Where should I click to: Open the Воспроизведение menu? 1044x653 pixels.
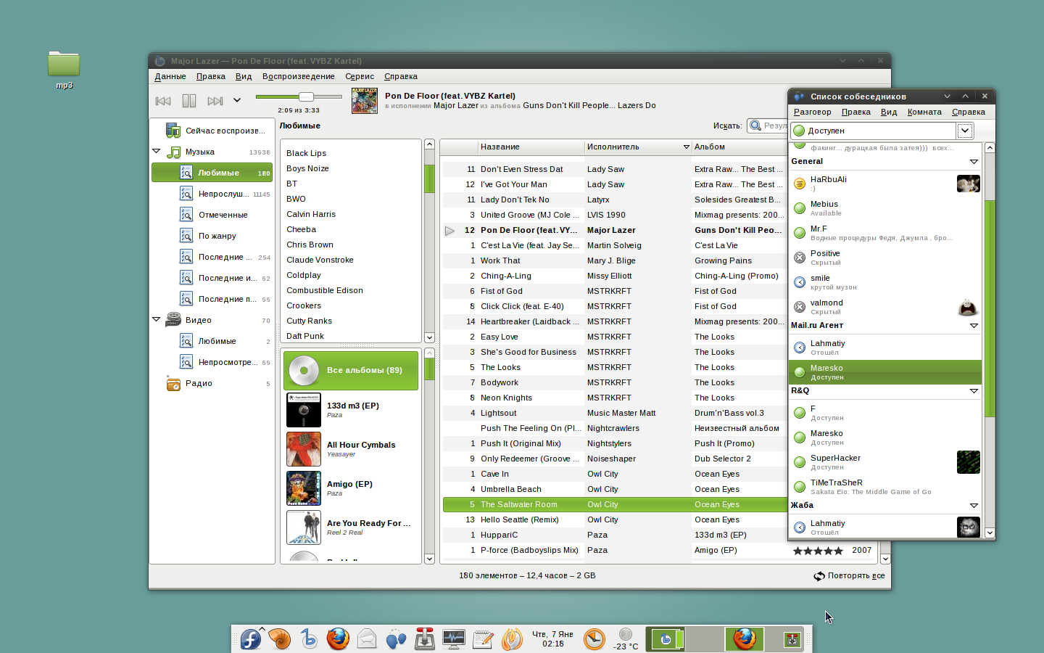299,76
